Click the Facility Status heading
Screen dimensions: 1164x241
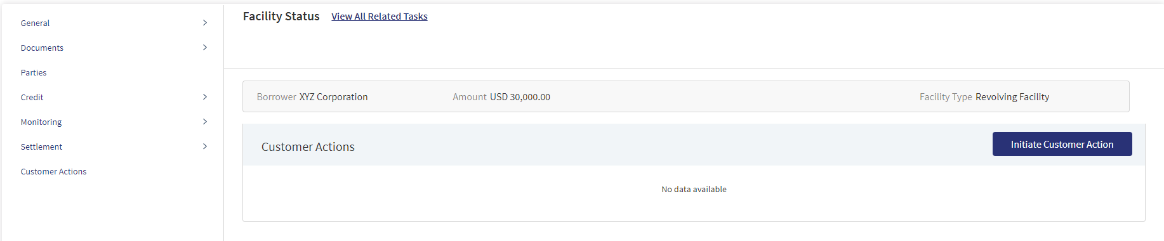[x=281, y=16]
